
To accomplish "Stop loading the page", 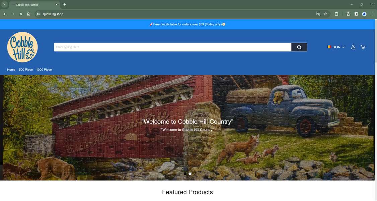I will click(x=21, y=14).
